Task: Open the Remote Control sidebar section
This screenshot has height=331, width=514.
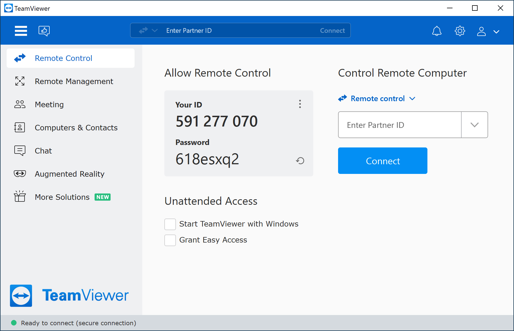Action: [63, 58]
